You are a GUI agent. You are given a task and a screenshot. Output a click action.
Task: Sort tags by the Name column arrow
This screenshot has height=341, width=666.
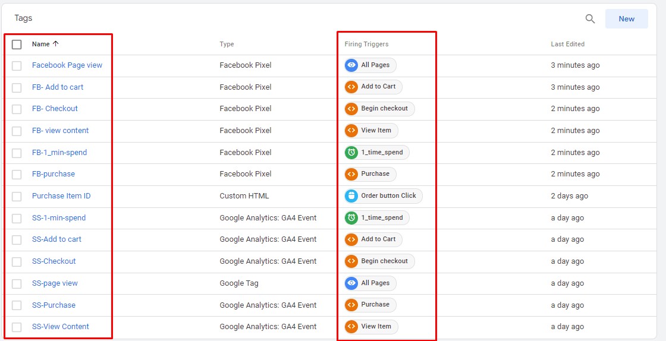pyautogui.click(x=56, y=44)
